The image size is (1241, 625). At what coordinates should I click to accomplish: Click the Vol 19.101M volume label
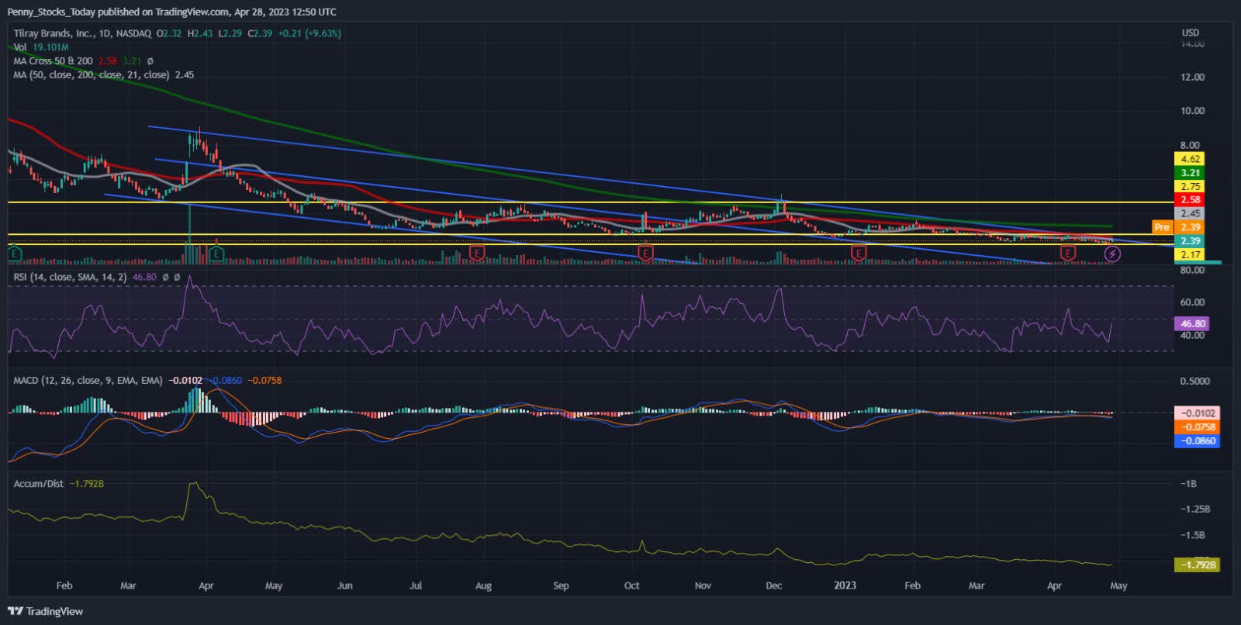click(x=40, y=47)
